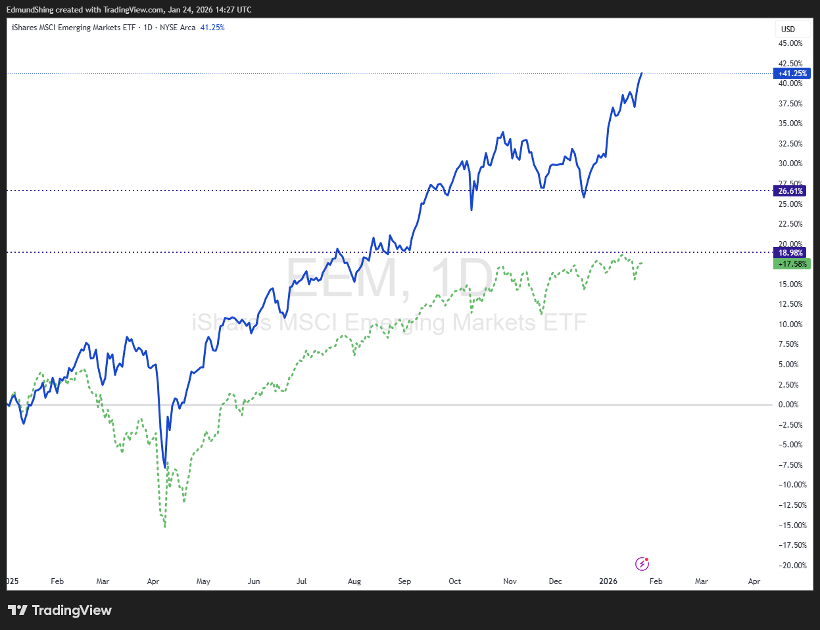Select the Jun time axis label
The height and width of the screenshot is (630, 820).
(x=254, y=581)
